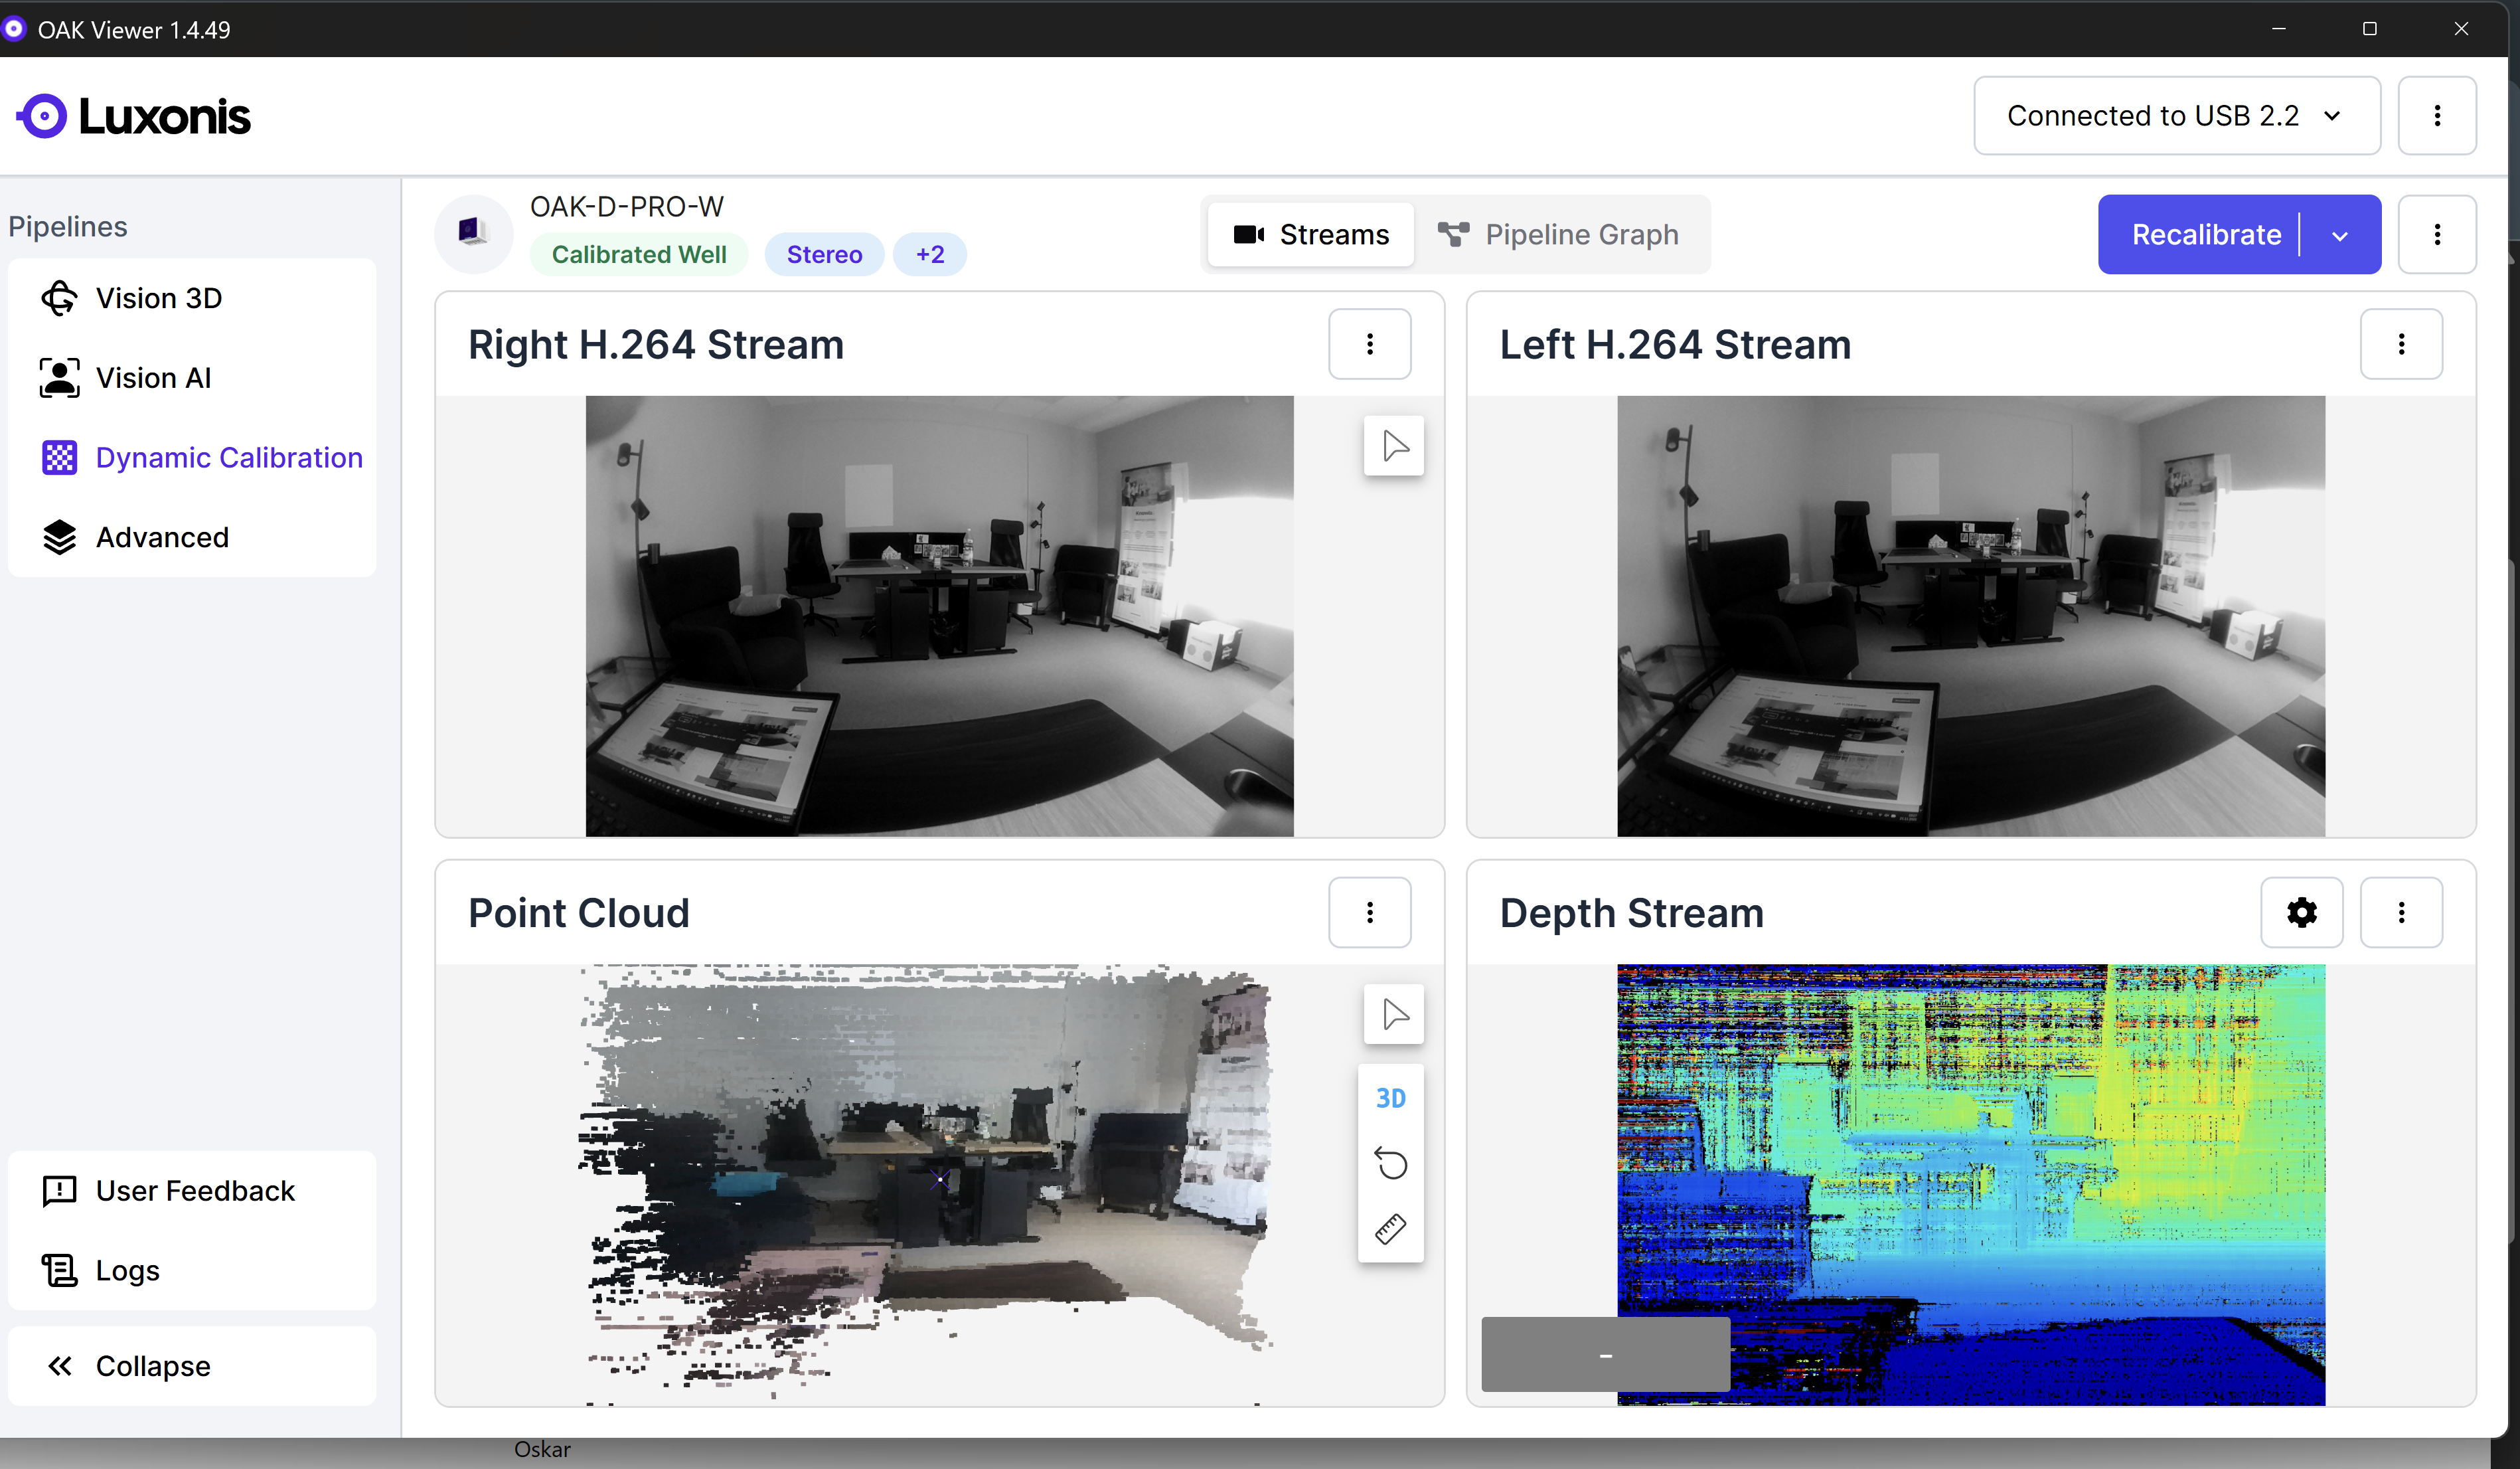Expand the +2 device tags
This screenshot has width=2520, height=1469.
click(929, 254)
